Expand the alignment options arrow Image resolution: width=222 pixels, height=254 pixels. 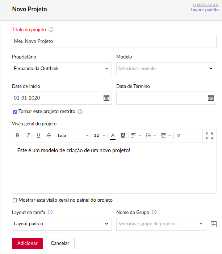coord(140,136)
